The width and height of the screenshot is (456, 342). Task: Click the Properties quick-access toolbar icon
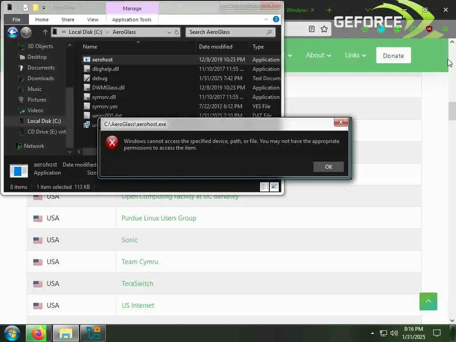pyautogui.click(x=26, y=8)
